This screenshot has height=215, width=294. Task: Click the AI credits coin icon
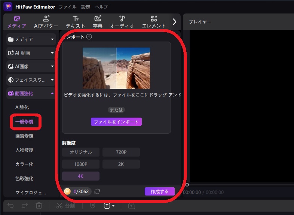coord(67,191)
